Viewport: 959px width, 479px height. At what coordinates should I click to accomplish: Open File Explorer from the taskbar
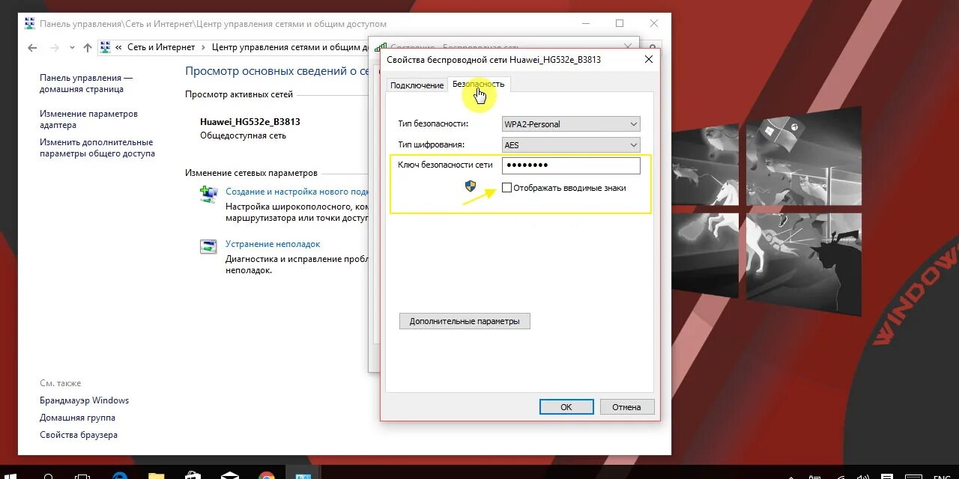pyautogui.click(x=156, y=475)
